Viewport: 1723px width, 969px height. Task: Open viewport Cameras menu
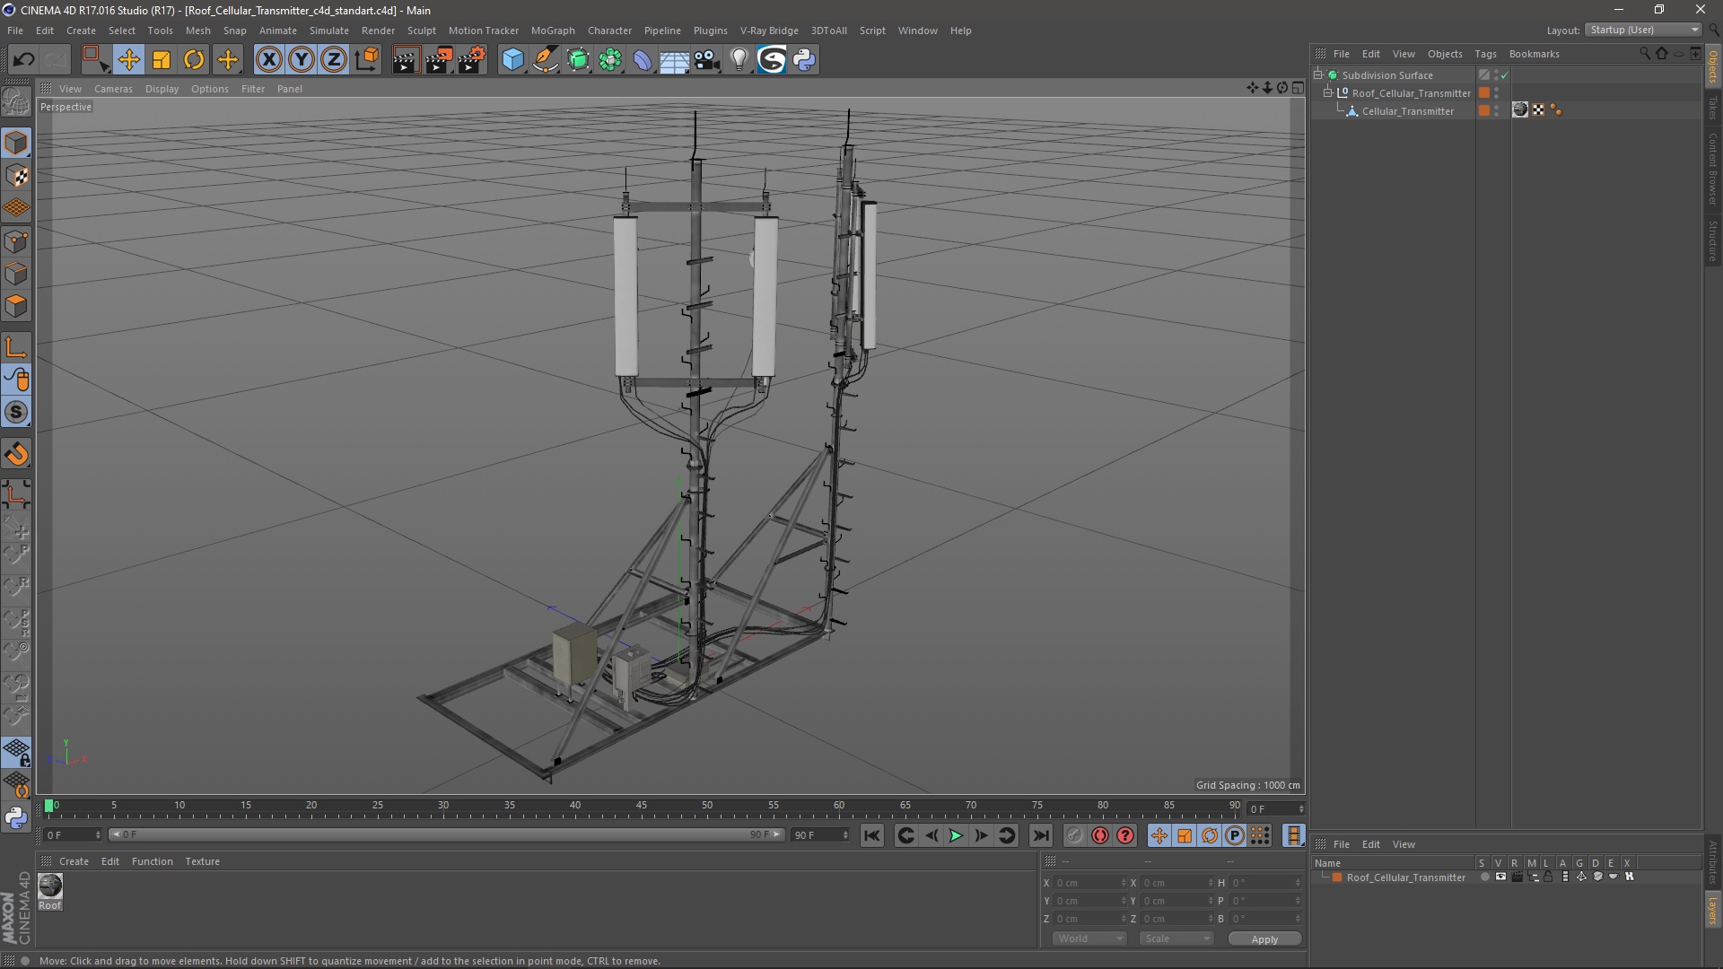click(113, 89)
